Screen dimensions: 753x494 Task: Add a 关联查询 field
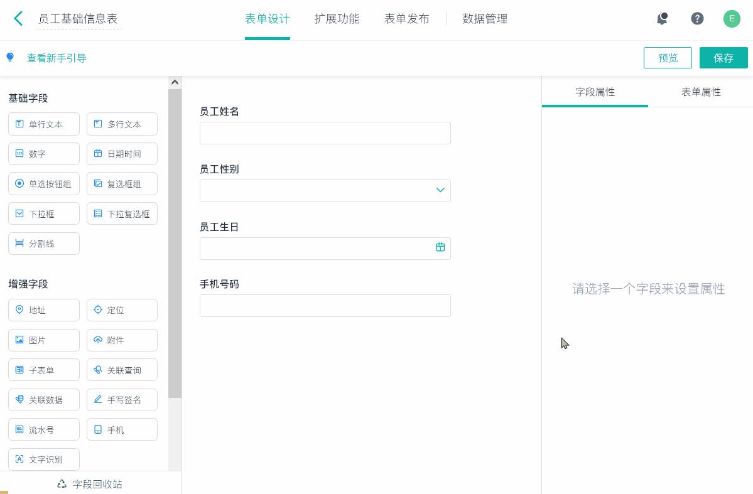[122, 370]
